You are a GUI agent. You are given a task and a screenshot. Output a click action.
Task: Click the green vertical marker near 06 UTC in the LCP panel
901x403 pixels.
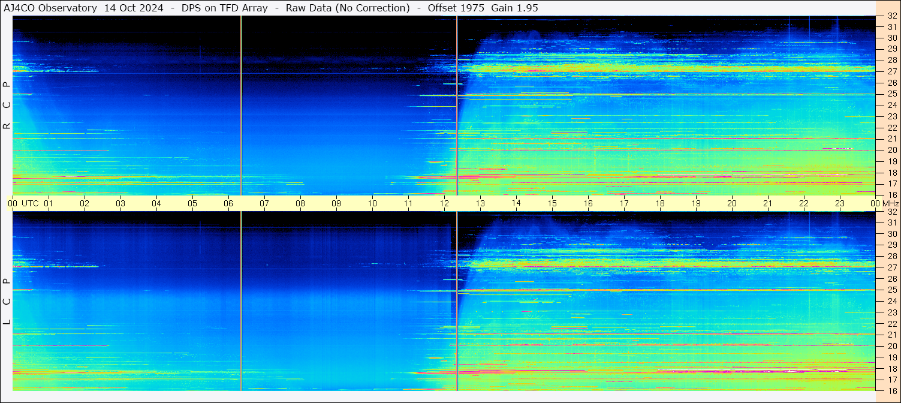pyautogui.click(x=241, y=300)
